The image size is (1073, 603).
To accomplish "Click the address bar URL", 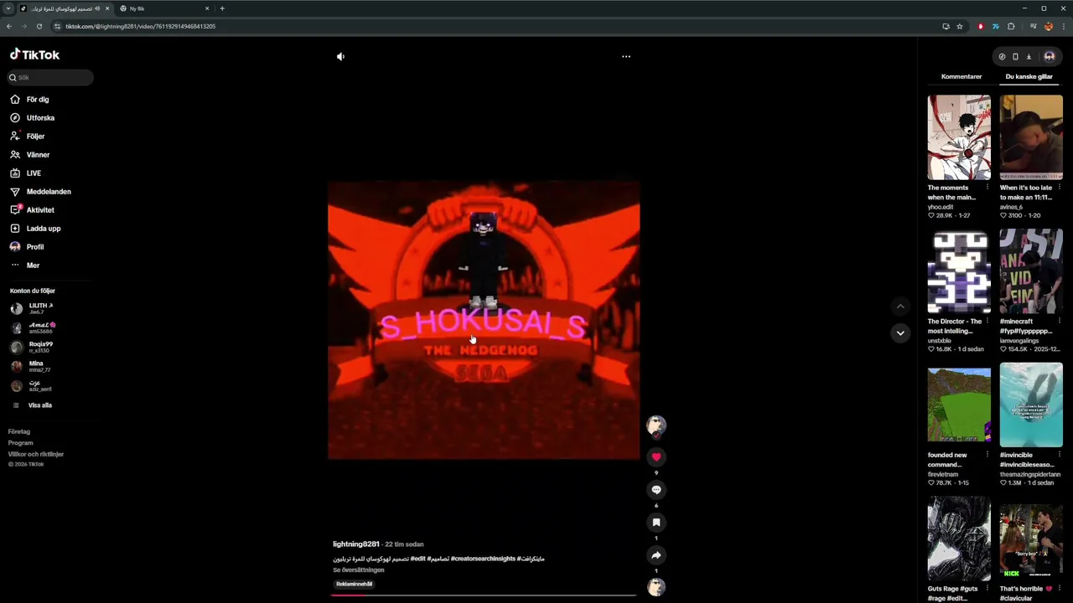I will (x=140, y=26).
